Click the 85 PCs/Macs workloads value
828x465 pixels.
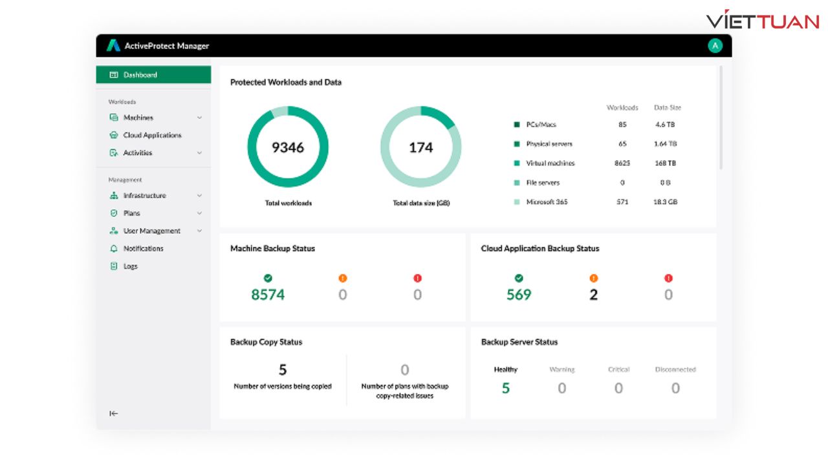tap(622, 125)
